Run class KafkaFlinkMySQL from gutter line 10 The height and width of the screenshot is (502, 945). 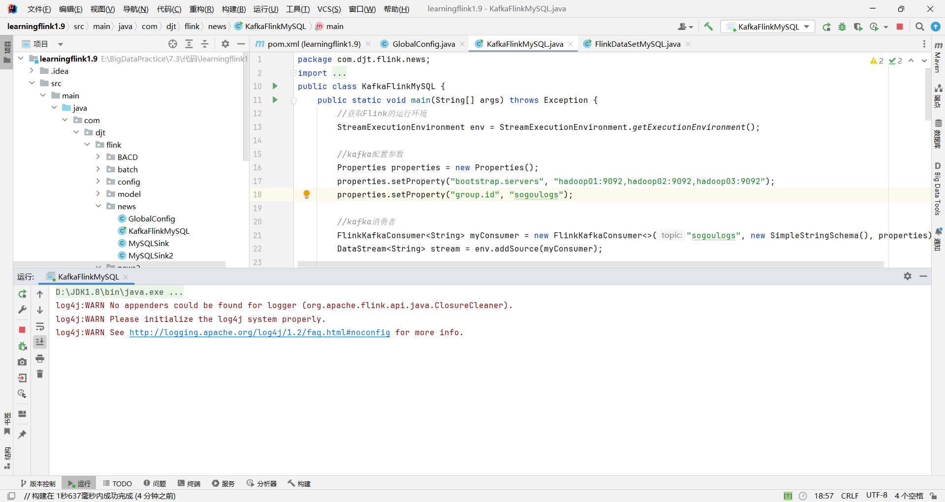pyautogui.click(x=275, y=86)
